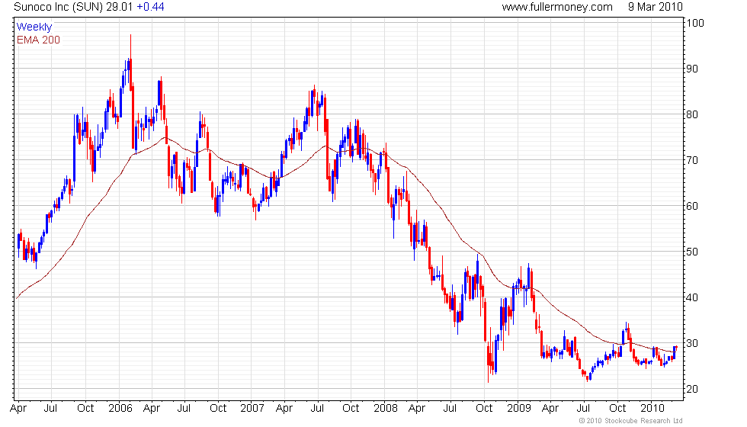Click the x-axis year label '2007'
The height and width of the screenshot is (427, 747).
[252, 409]
